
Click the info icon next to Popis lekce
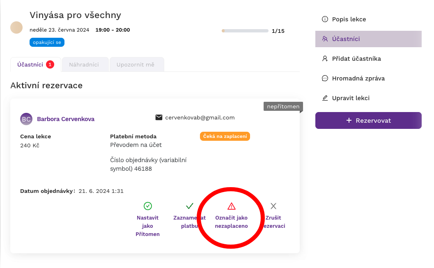(x=325, y=19)
